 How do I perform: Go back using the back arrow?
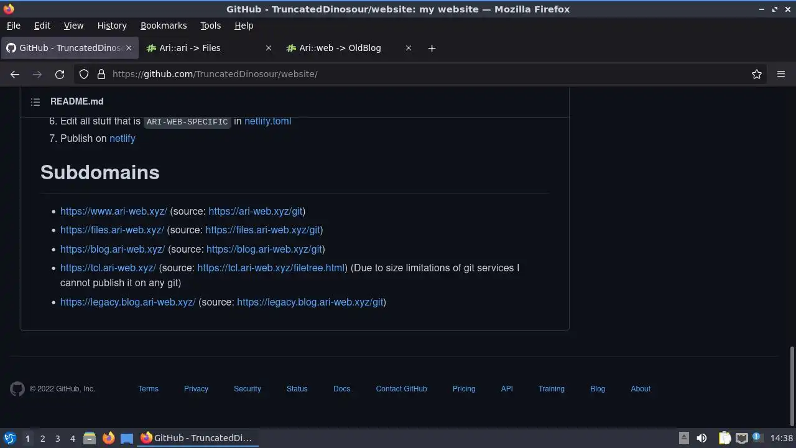point(15,74)
